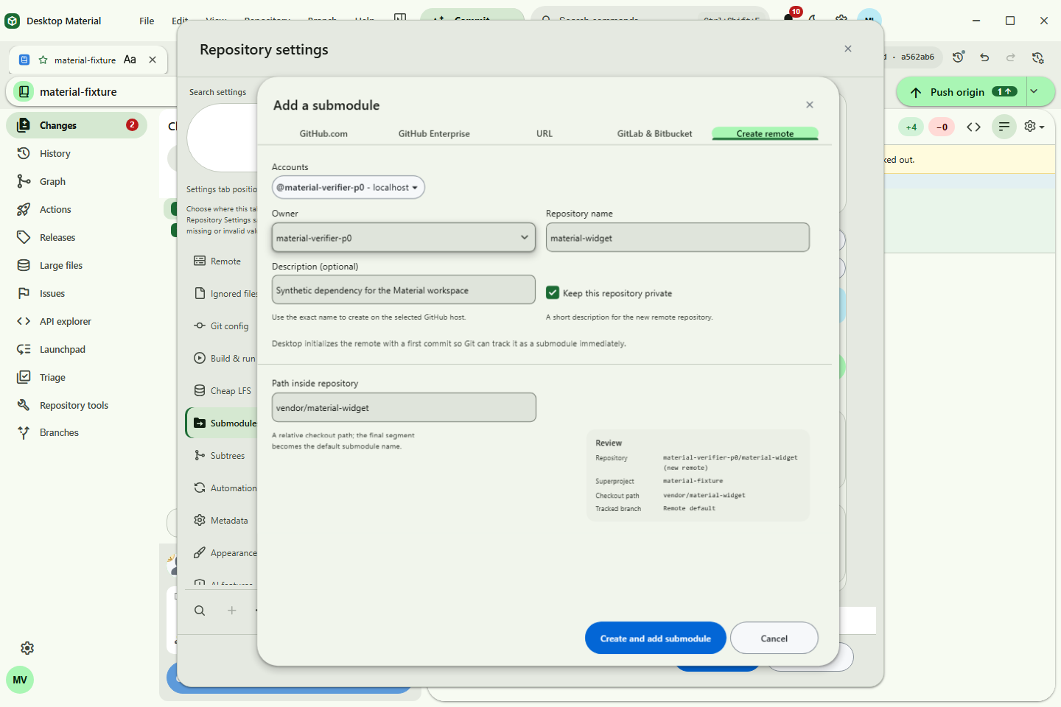Open the Owner dropdown
This screenshot has width=1061, height=707.
tap(404, 237)
